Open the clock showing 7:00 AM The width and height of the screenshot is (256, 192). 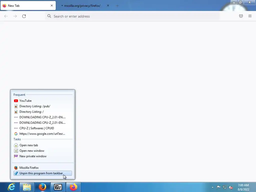[243, 187]
